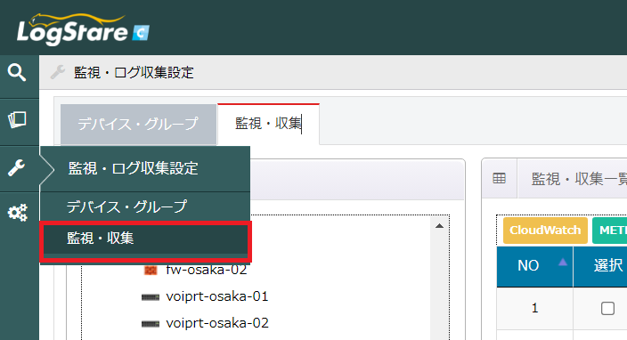
Task: Tick the checkbox in row 1
Action: tap(607, 309)
